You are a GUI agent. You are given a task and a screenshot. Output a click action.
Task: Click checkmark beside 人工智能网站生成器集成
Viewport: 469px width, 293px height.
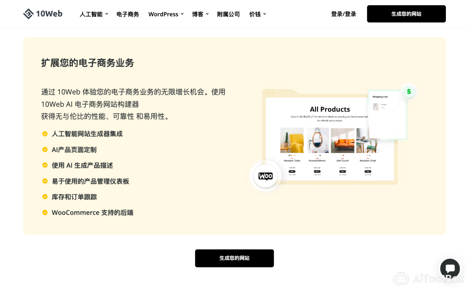(x=45, y=134)
